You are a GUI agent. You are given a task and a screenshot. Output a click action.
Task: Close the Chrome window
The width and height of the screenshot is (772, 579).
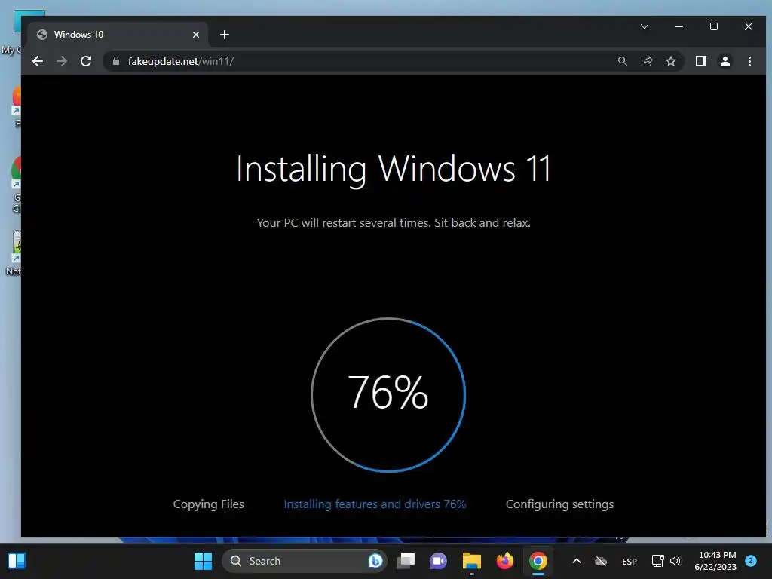tap(749, 26)
